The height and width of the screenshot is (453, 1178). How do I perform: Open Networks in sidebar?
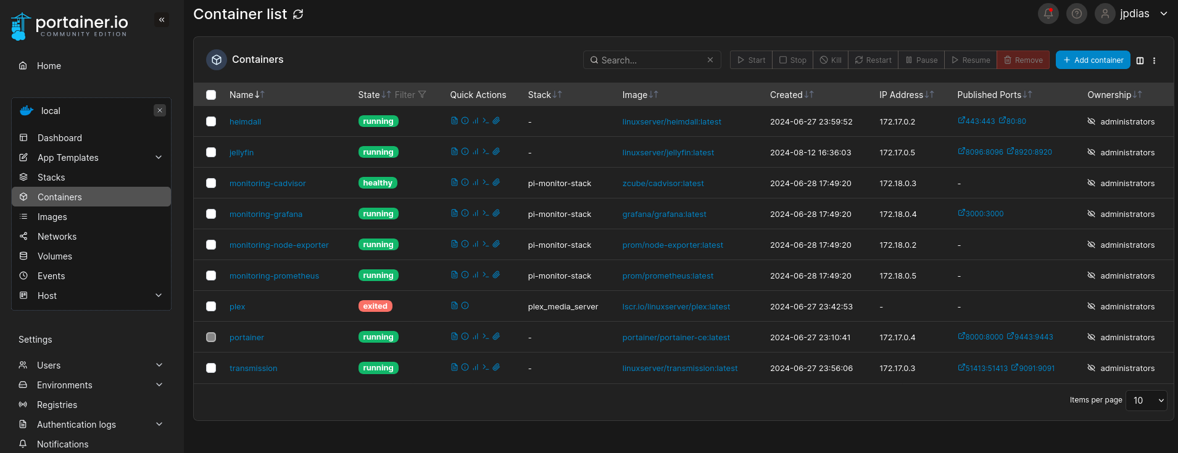91,236
